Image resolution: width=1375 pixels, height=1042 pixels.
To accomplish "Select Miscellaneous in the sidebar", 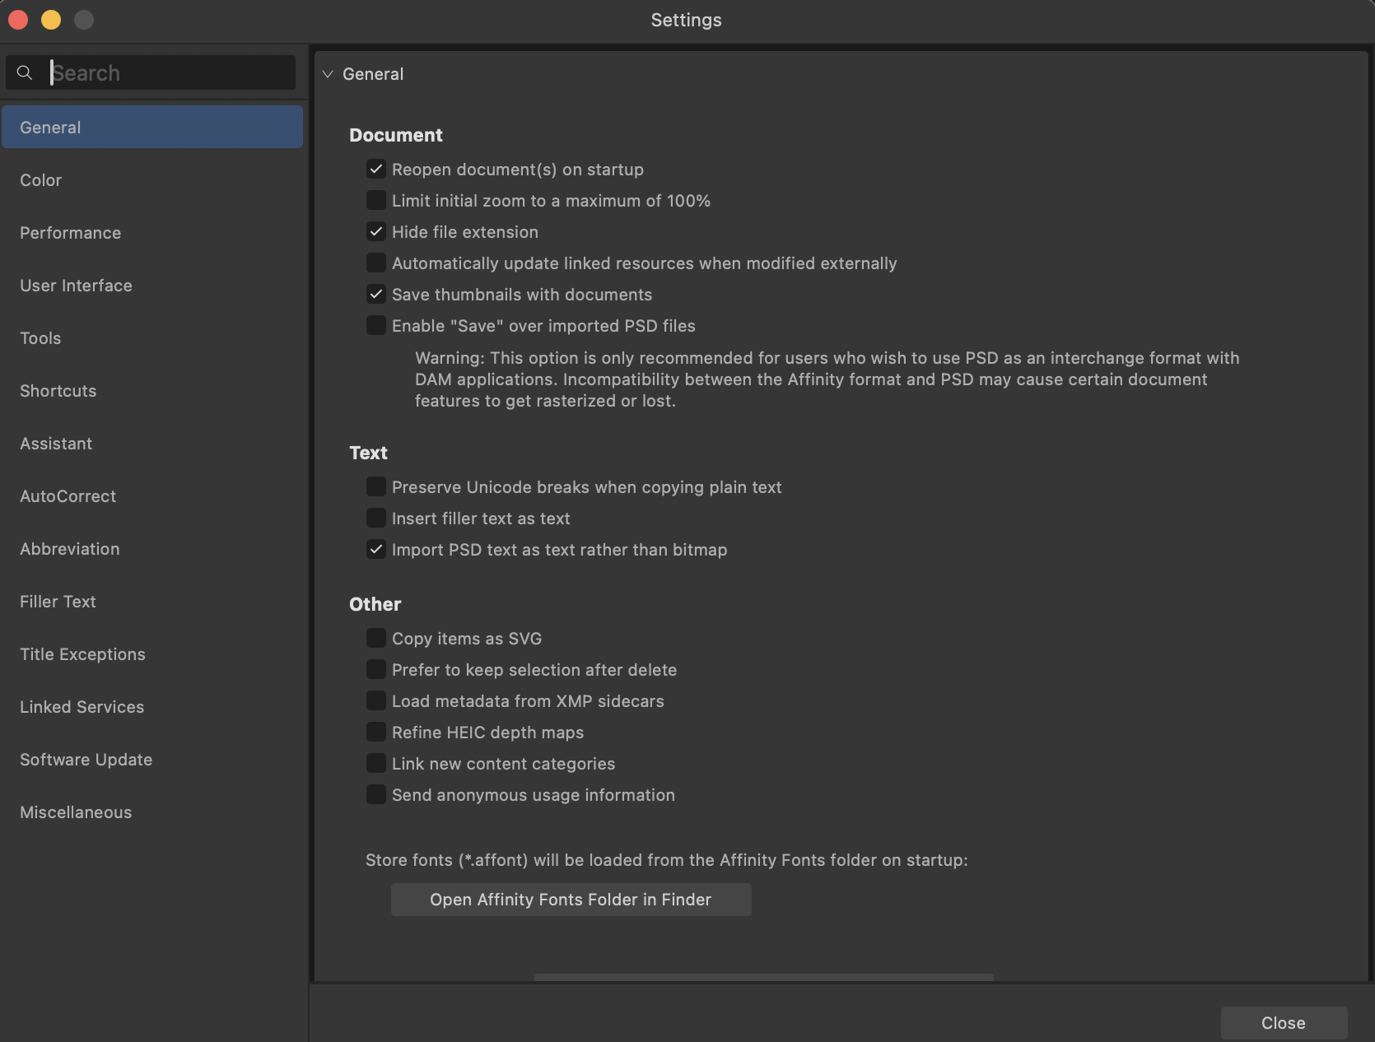I will click(152, 812).
